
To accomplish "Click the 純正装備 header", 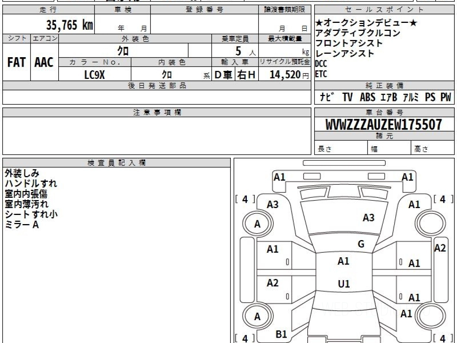I will click(x=384, y=86).
